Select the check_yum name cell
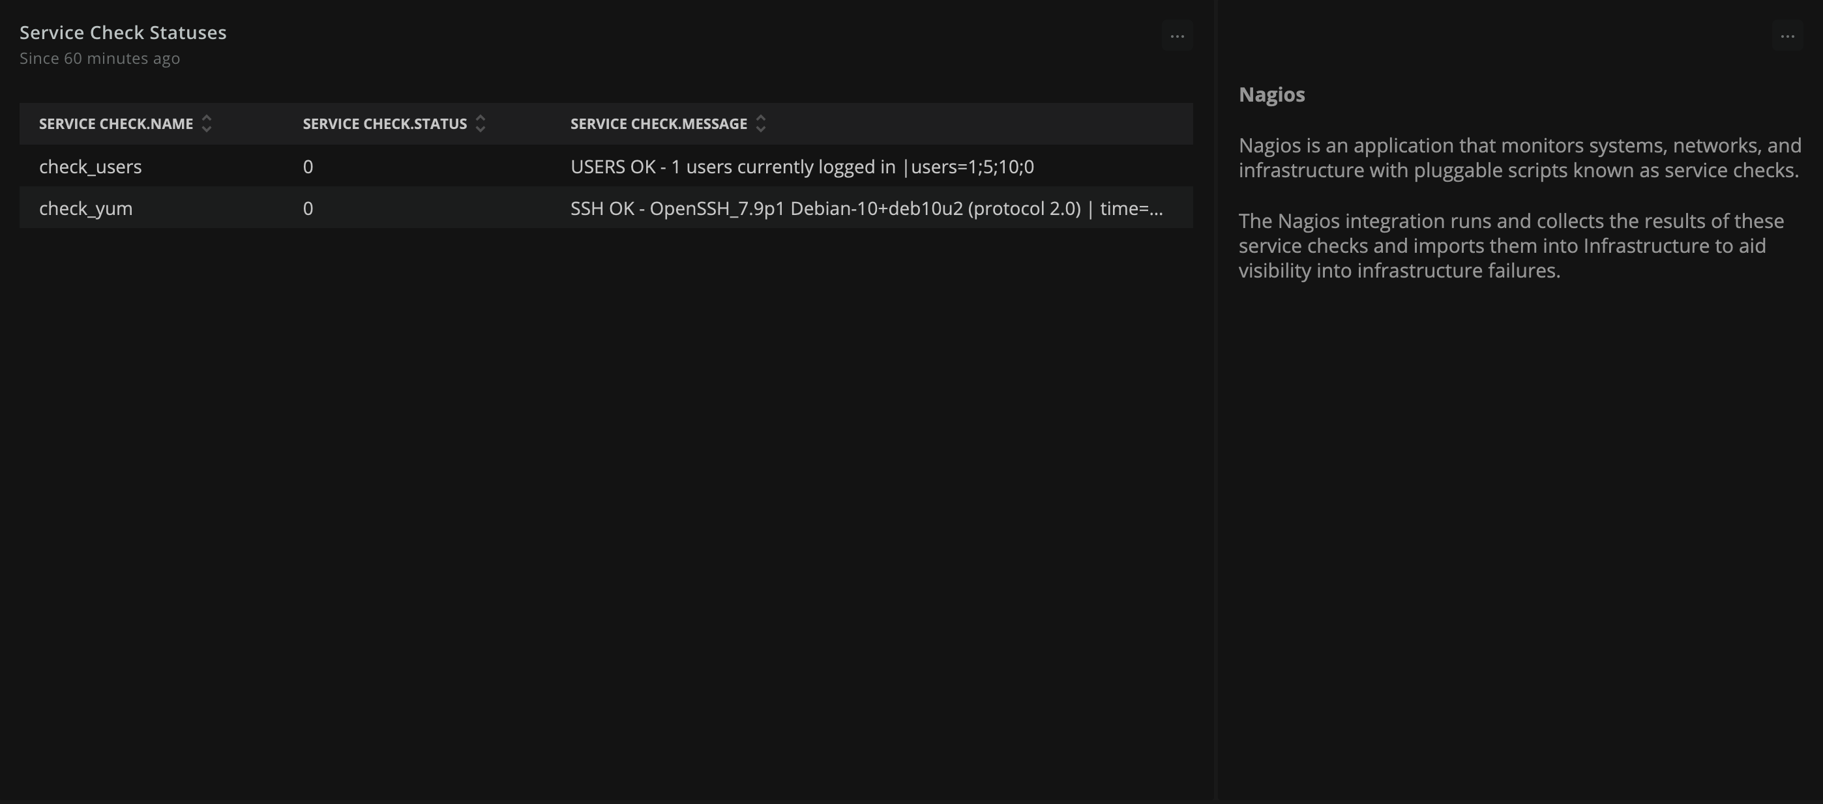This screenshot has height=804, width=1823. [x=85, y=208]
